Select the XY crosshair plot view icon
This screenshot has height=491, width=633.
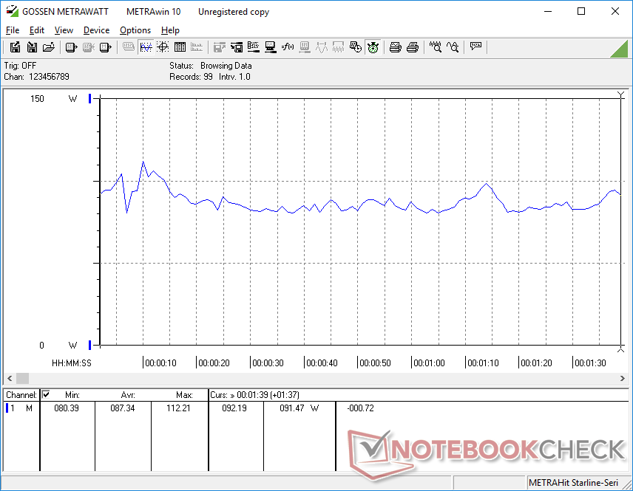point(163,47)
